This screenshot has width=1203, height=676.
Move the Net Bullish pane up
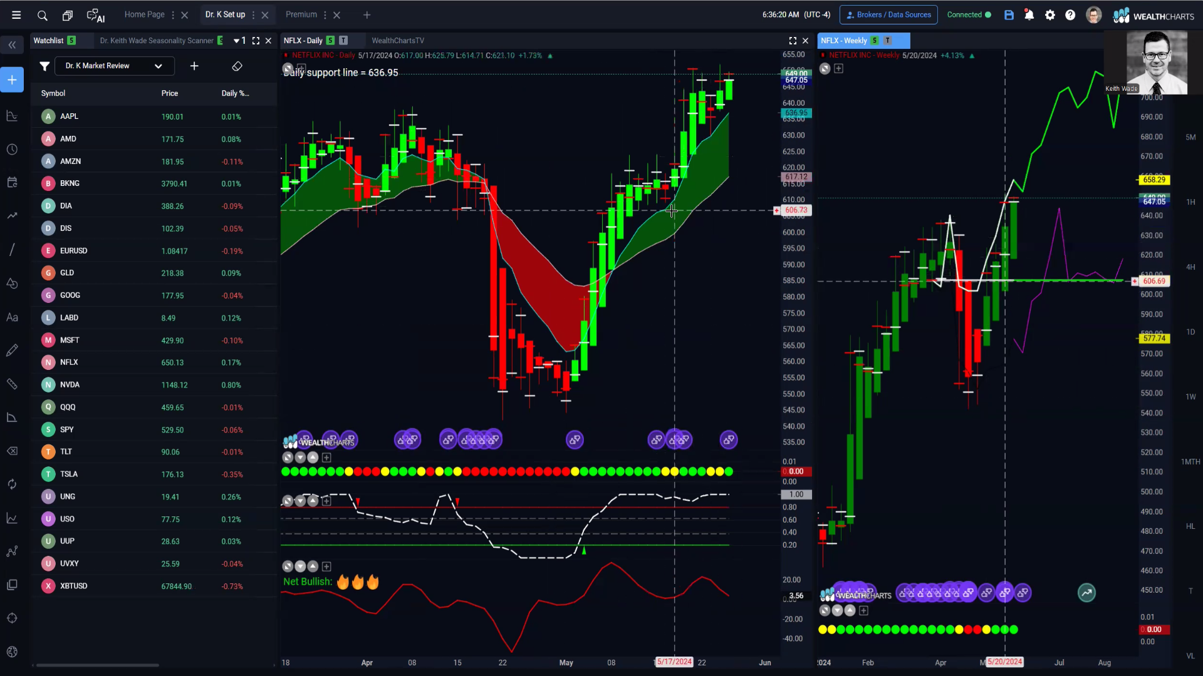[313, 566]
